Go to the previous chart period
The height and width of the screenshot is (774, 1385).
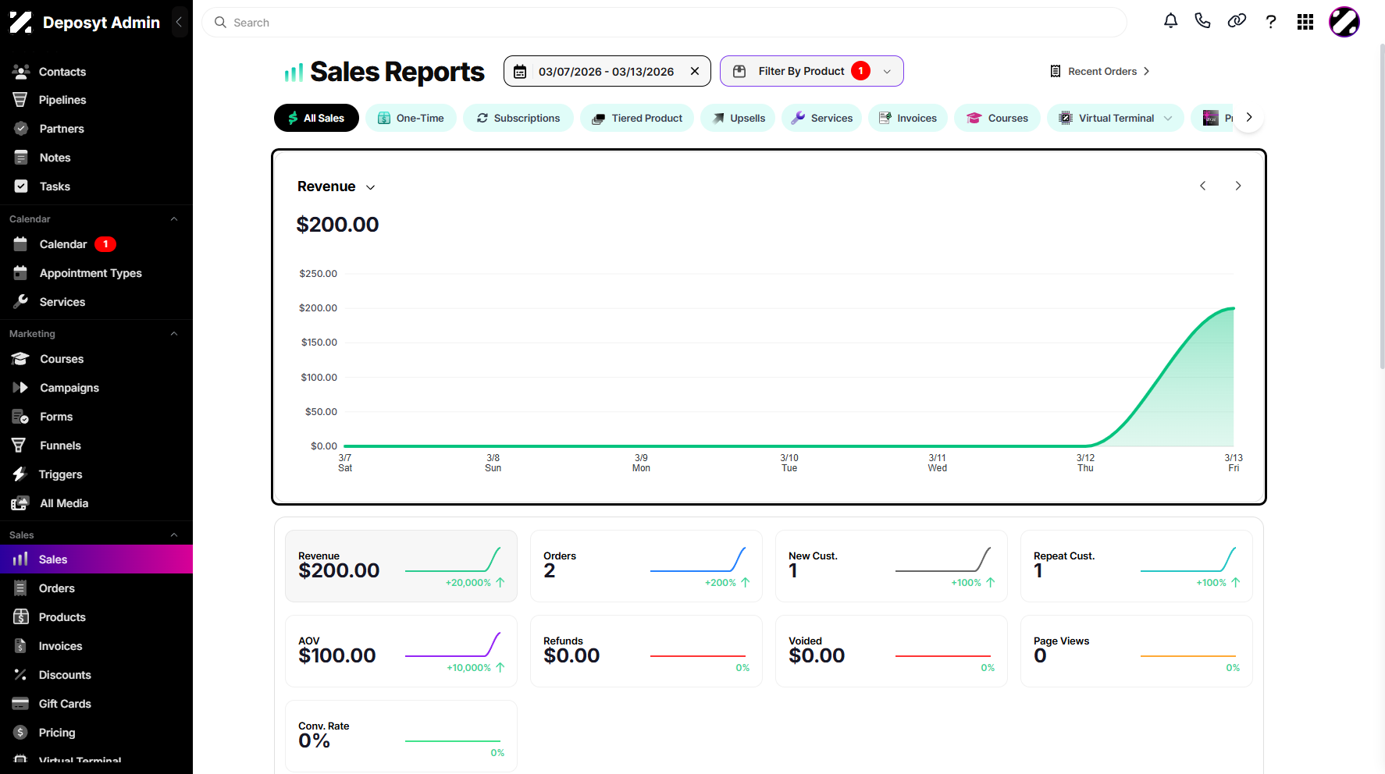click(x=1203, y=186)
